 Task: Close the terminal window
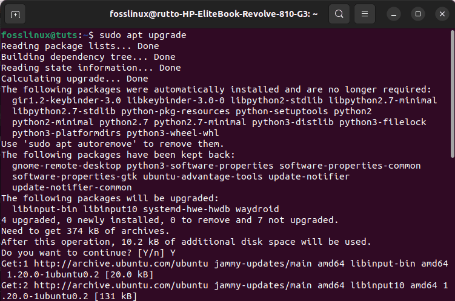pyautogui.click(x=442, y=14)
